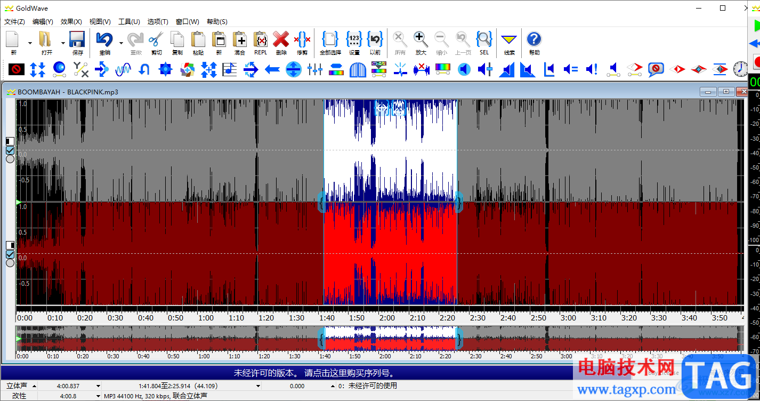Click the MP3 44100 Hz, 320 kbps status text
Viewport: 760px width, 401px height.
[x=156, y=396]
